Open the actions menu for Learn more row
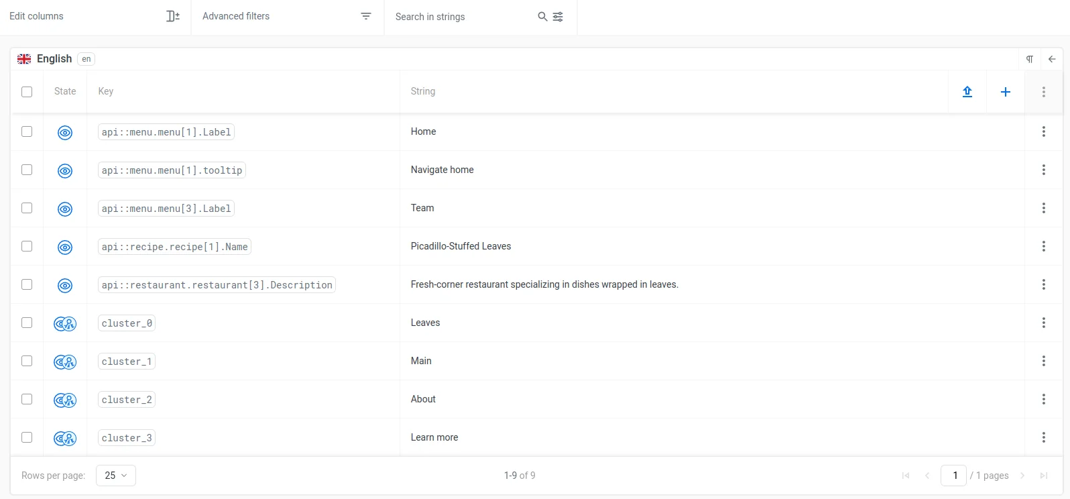The width and height of the screenshot is (1070, 499). point(1043,437)
